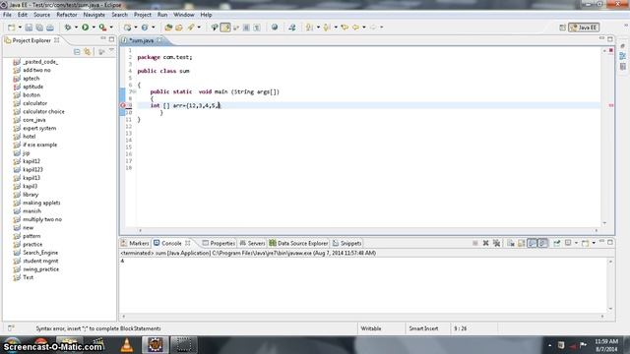630x354 pixels.
Task: Click Pin Console icon
Action: tap(557, 243)
